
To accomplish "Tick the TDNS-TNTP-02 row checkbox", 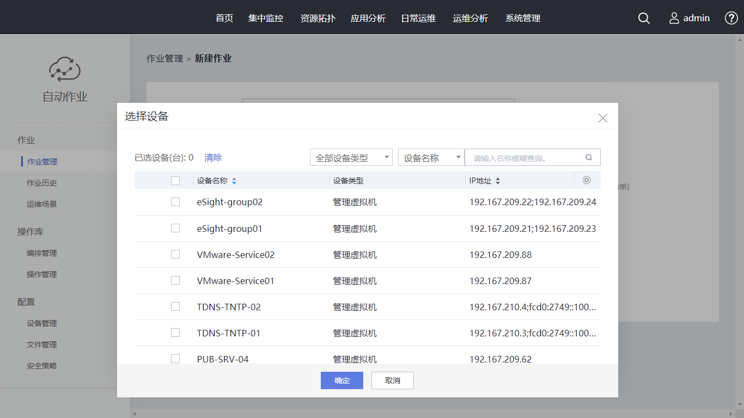I will [x=175, y=306].
